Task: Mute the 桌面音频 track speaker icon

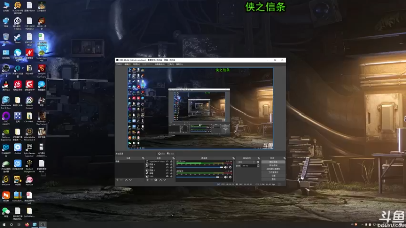Action: (226, 177)
